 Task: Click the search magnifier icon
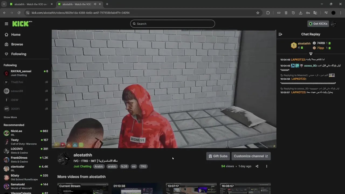pos(134,24)
